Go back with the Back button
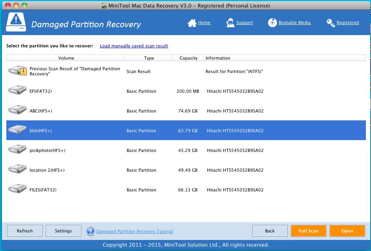Image resolution: width=371 pixels, height=251 pixels. 270,231
